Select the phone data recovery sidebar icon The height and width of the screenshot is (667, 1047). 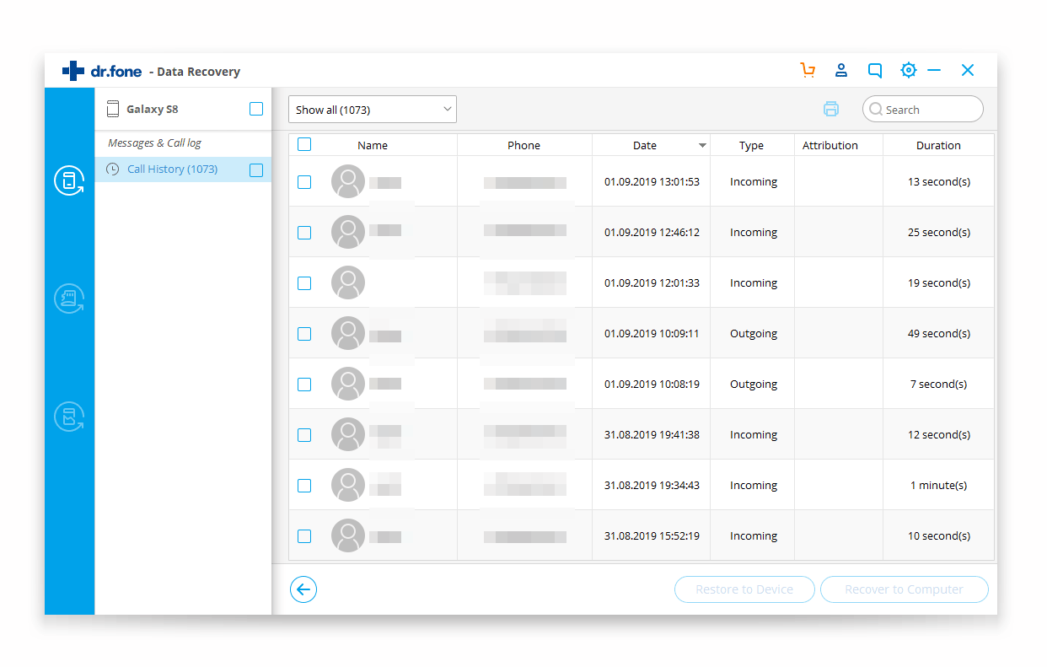[69, 180]
